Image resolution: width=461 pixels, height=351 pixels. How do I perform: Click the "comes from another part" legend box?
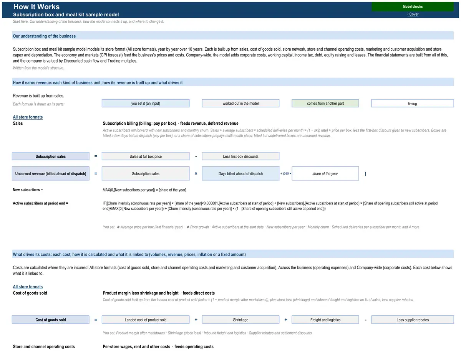tap(325, 103)
